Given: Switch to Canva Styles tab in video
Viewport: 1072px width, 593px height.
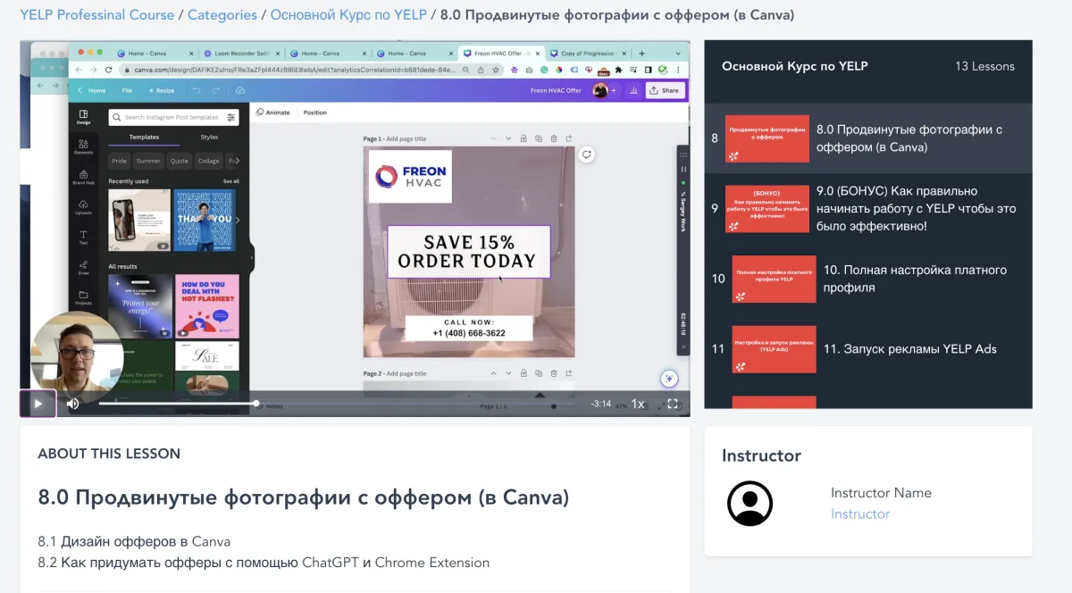Looking at the screenshot, I should 209,138.
